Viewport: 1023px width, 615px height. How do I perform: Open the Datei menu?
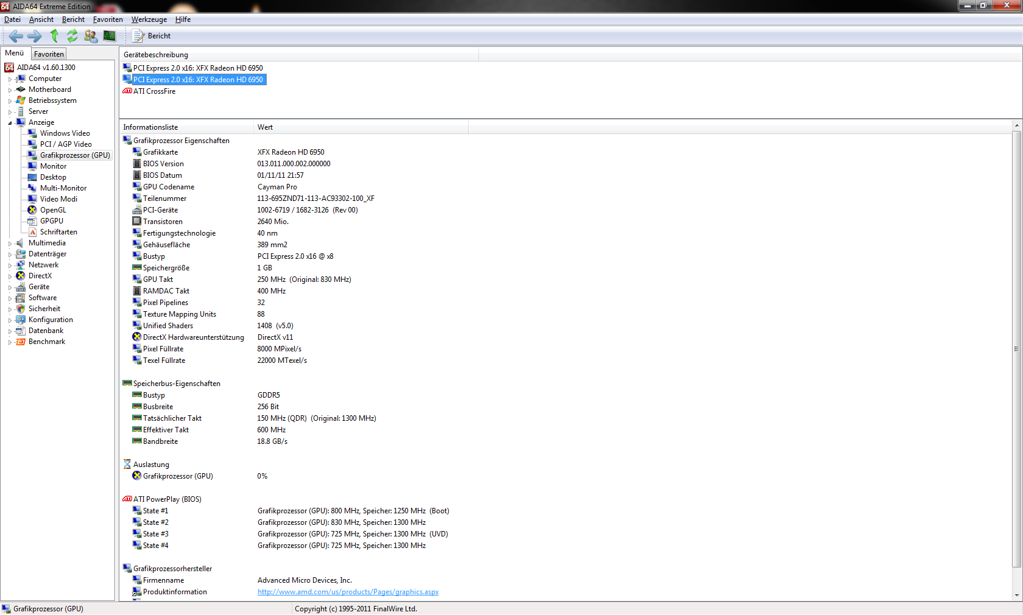point(12,19)
